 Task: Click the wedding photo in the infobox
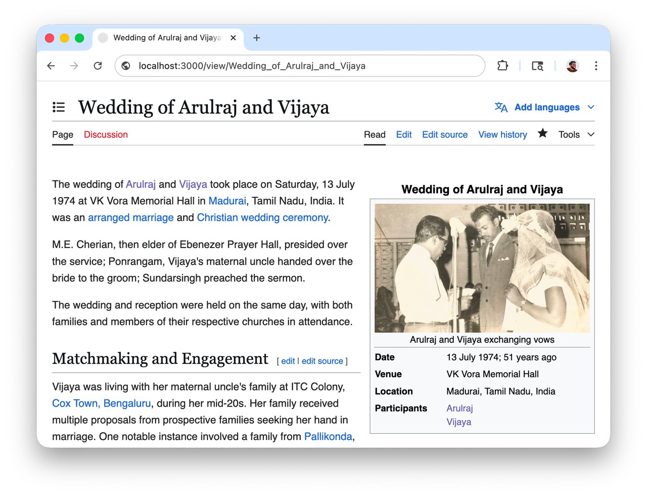pyautogui.click(x=482, y=268)
